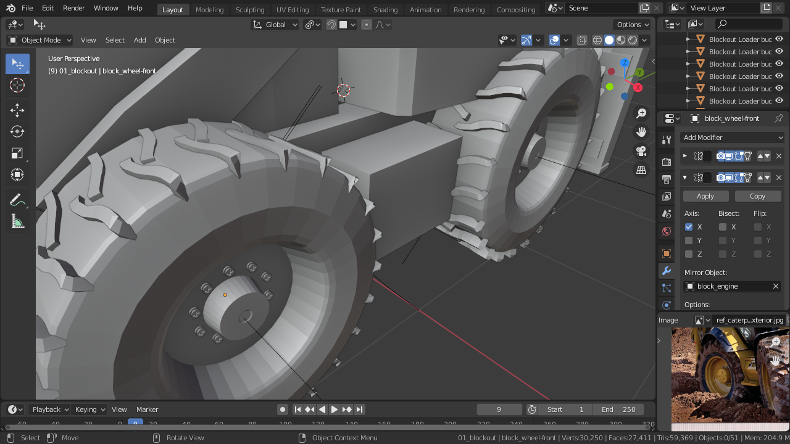
Task: Click the outliner search field
Action: (749, 24)
